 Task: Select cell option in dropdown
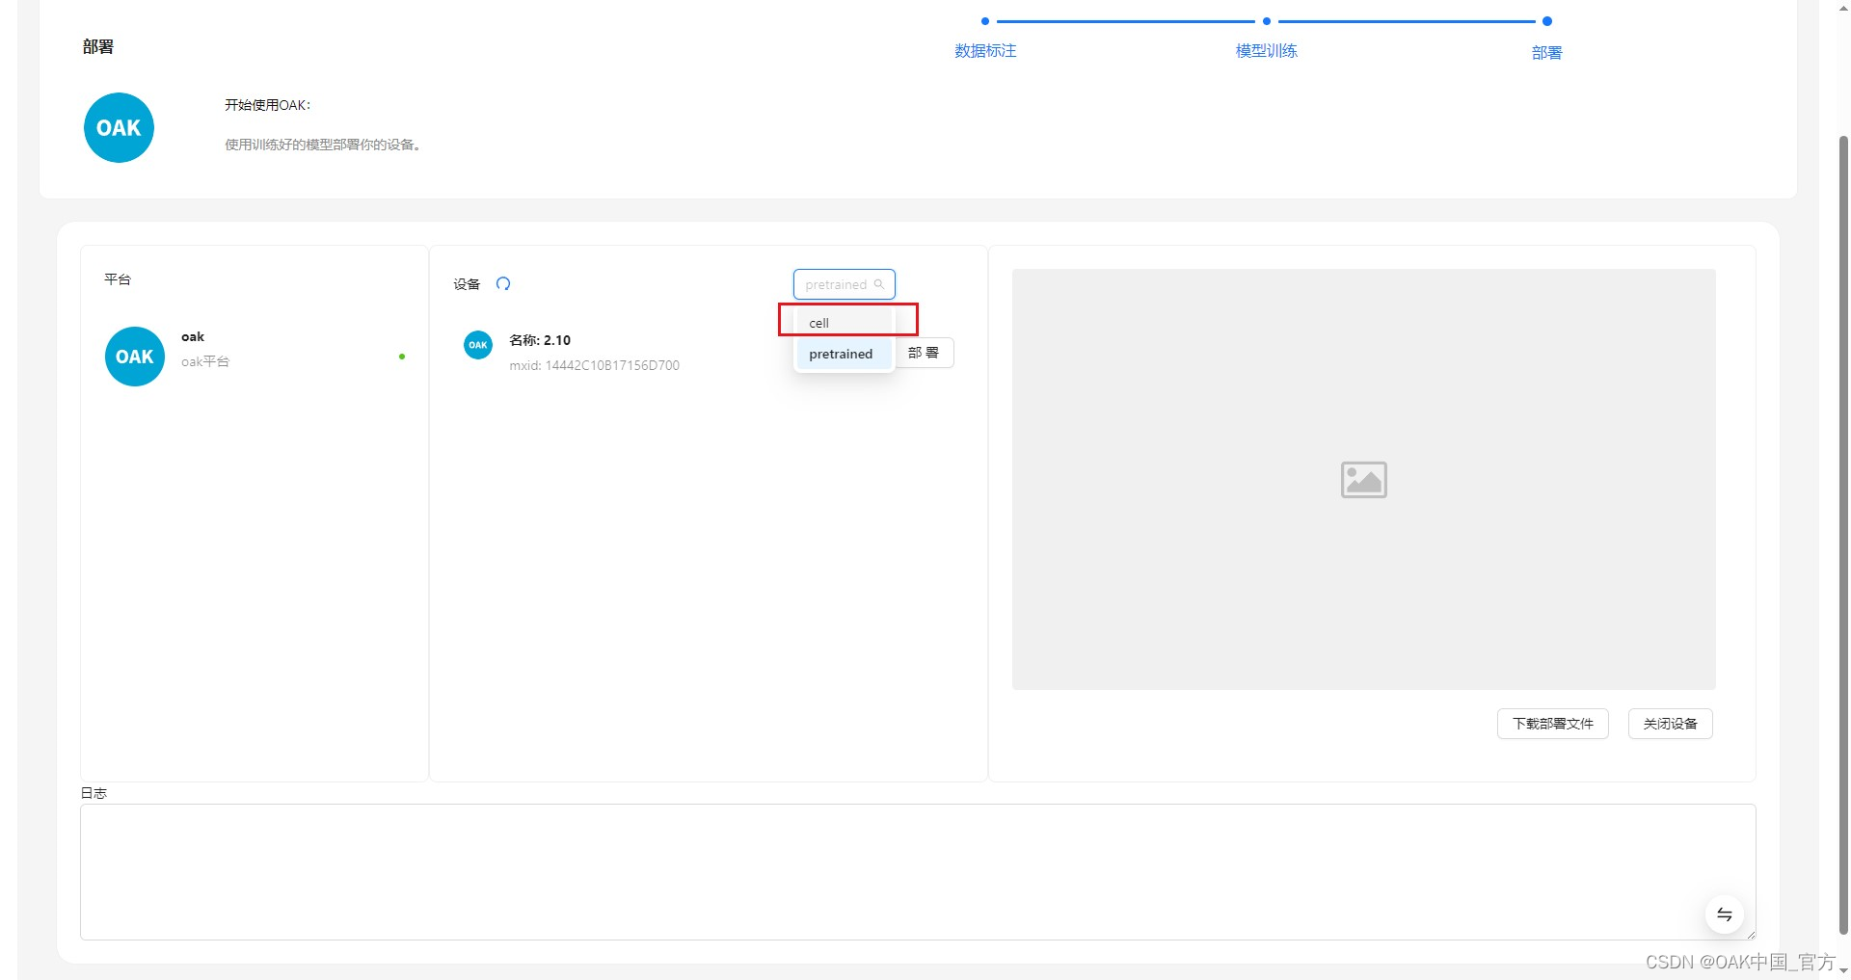coord(845,323)
